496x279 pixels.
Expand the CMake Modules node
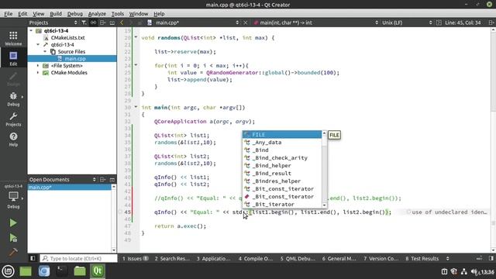pos(38,72)
